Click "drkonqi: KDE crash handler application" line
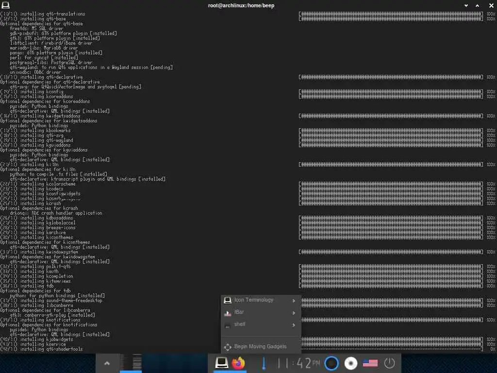Viewport: 497px width, 373px height. click(x=56, y=213)
